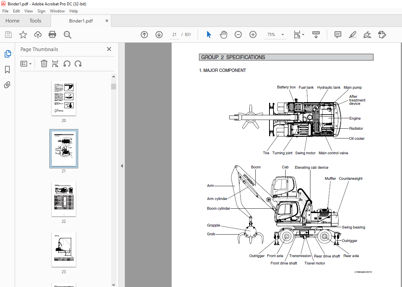
Task: Close the Binder1.pdf tab
Action: [107, 21]
